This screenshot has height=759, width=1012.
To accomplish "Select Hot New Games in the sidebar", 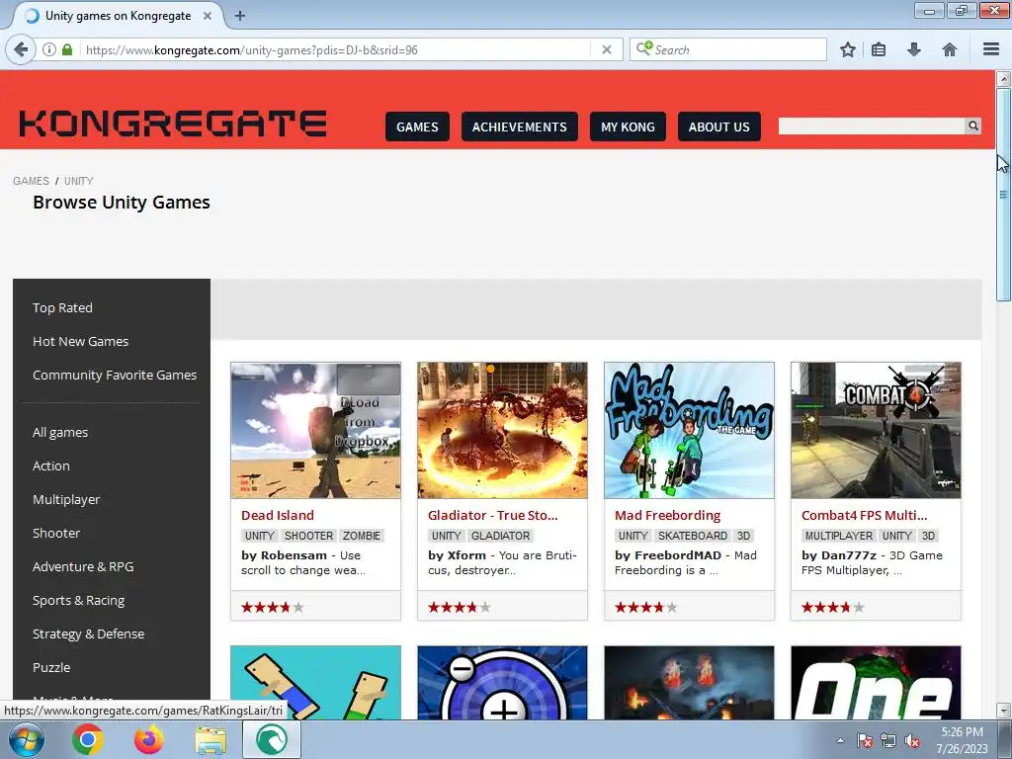I will click(81, 341).
